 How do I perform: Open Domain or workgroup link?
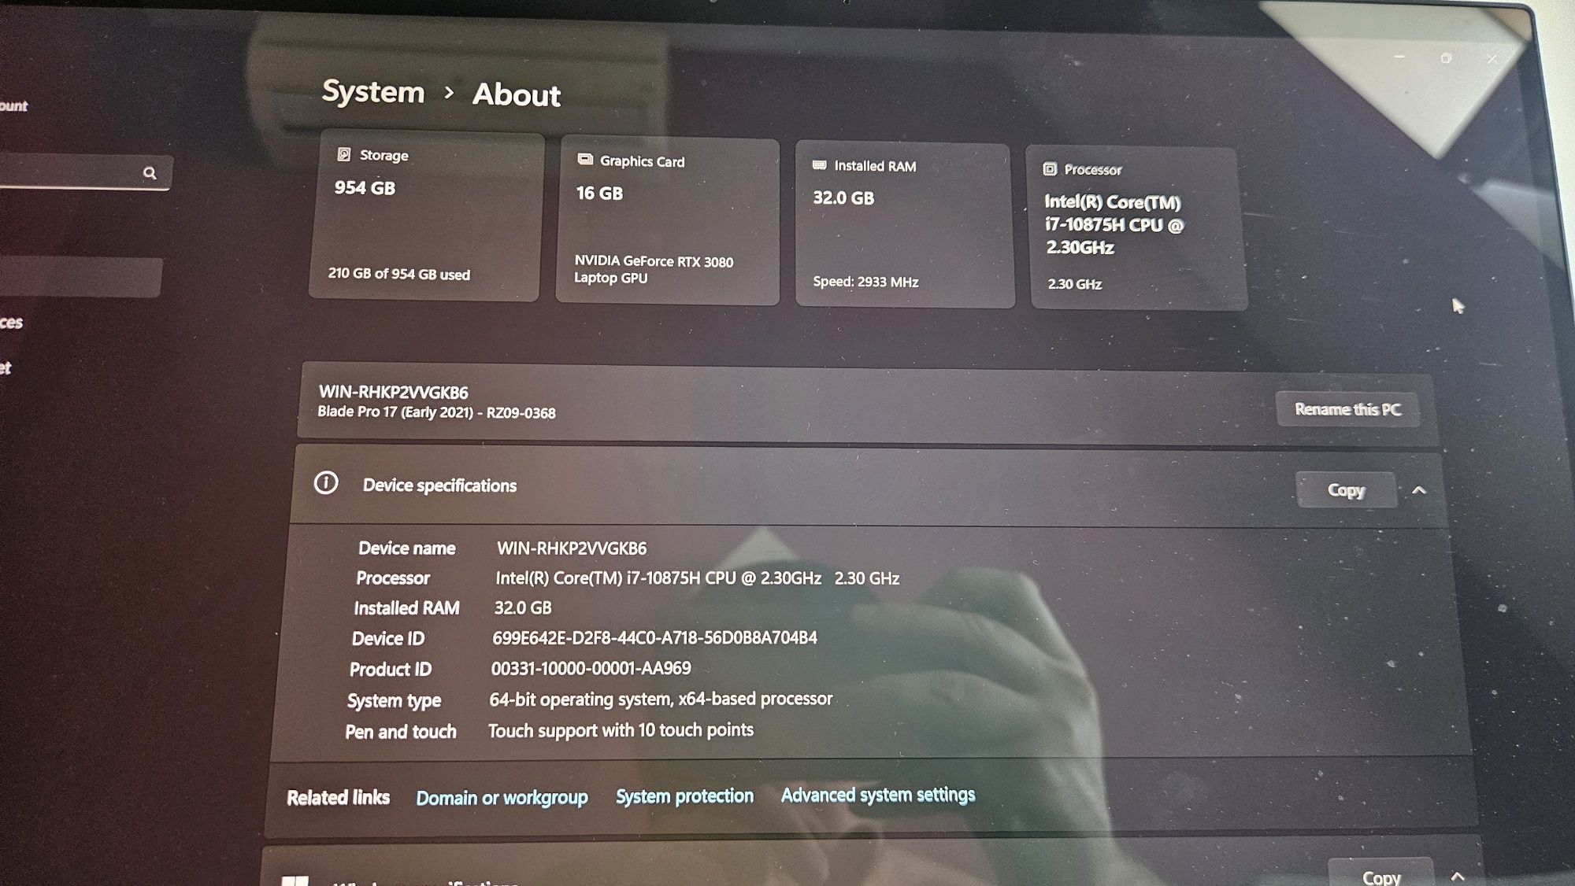pyautogui.click(x=502, y=798)
